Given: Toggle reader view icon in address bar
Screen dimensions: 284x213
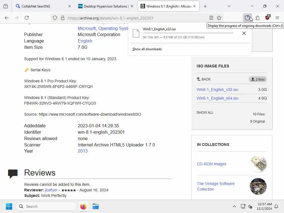Looking at the screenshot, I should click(211, 18).
